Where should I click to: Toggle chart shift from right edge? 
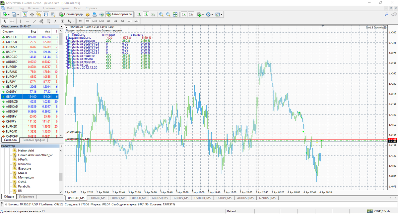[191, 14]
